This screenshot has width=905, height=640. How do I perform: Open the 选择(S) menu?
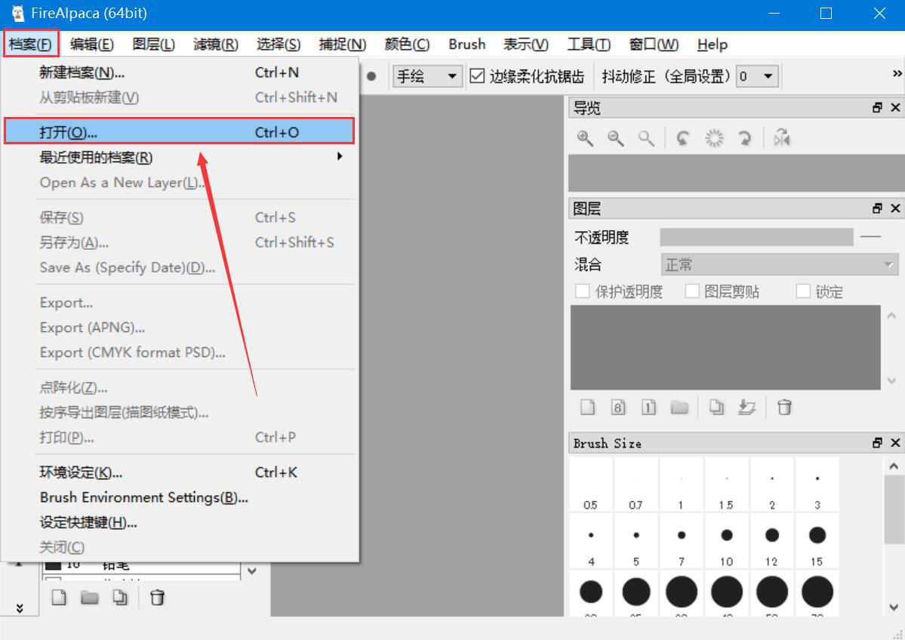pos(279,44)
